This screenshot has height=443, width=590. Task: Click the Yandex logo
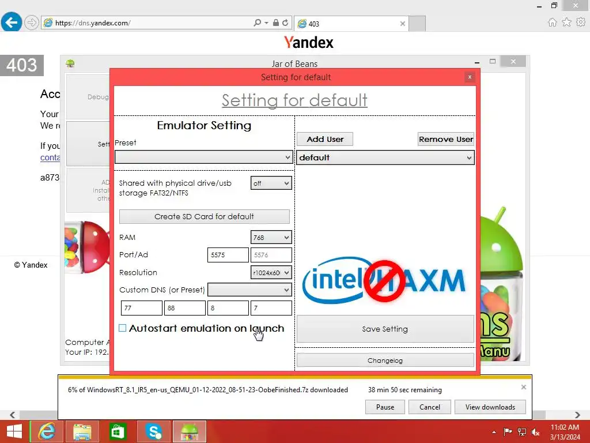click(x=309, y=42)
